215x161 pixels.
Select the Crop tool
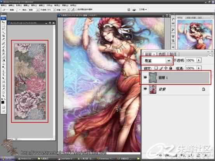pos(3,36)
